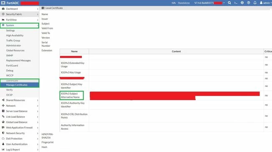This screenshot has height=152, width=272.
Task: Open the firmware version dropdown arrow
Action: tap(224, 3)
